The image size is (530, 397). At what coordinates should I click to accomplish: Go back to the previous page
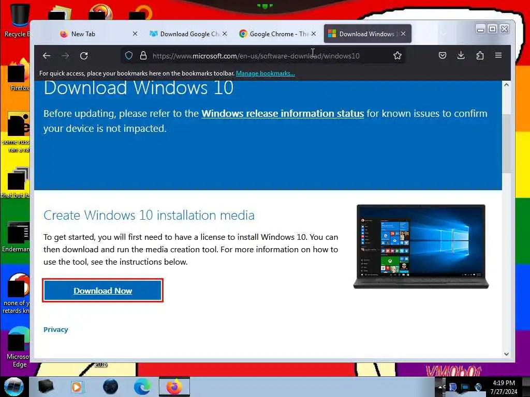point(47,56)
